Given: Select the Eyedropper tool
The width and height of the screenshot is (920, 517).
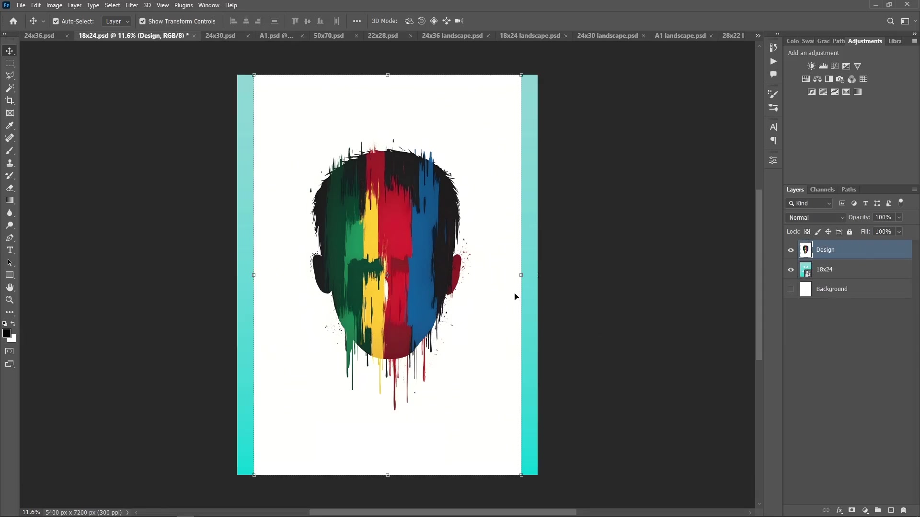Looking at the screenshot, I should point(10,125).
